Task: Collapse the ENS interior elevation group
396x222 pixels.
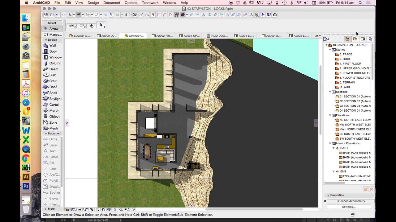Action: coord(334,171)
